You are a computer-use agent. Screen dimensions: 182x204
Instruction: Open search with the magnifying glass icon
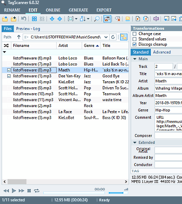coord(97,19)
